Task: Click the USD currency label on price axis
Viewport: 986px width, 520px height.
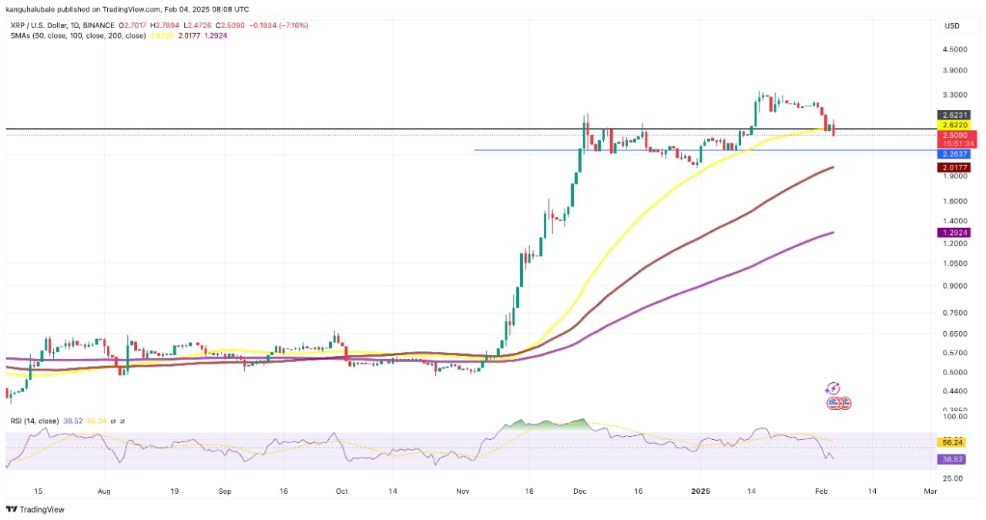Action: click(951, 25)
